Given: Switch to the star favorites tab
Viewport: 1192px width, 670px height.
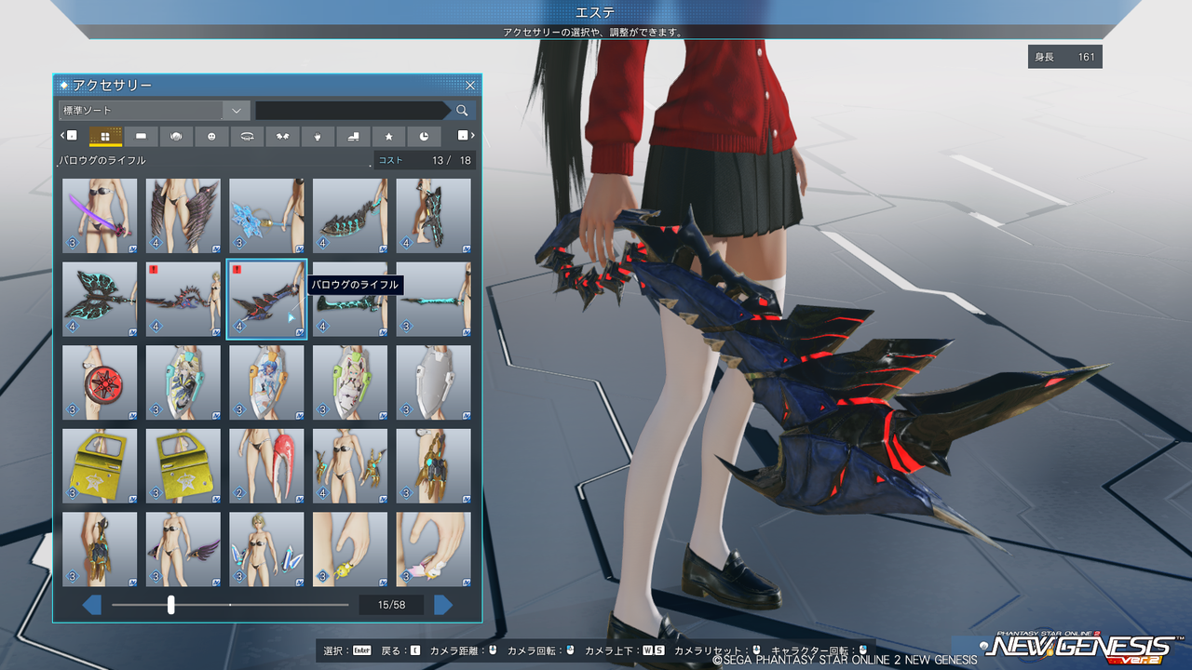Looking at the screenshot, I should [388, 137].
